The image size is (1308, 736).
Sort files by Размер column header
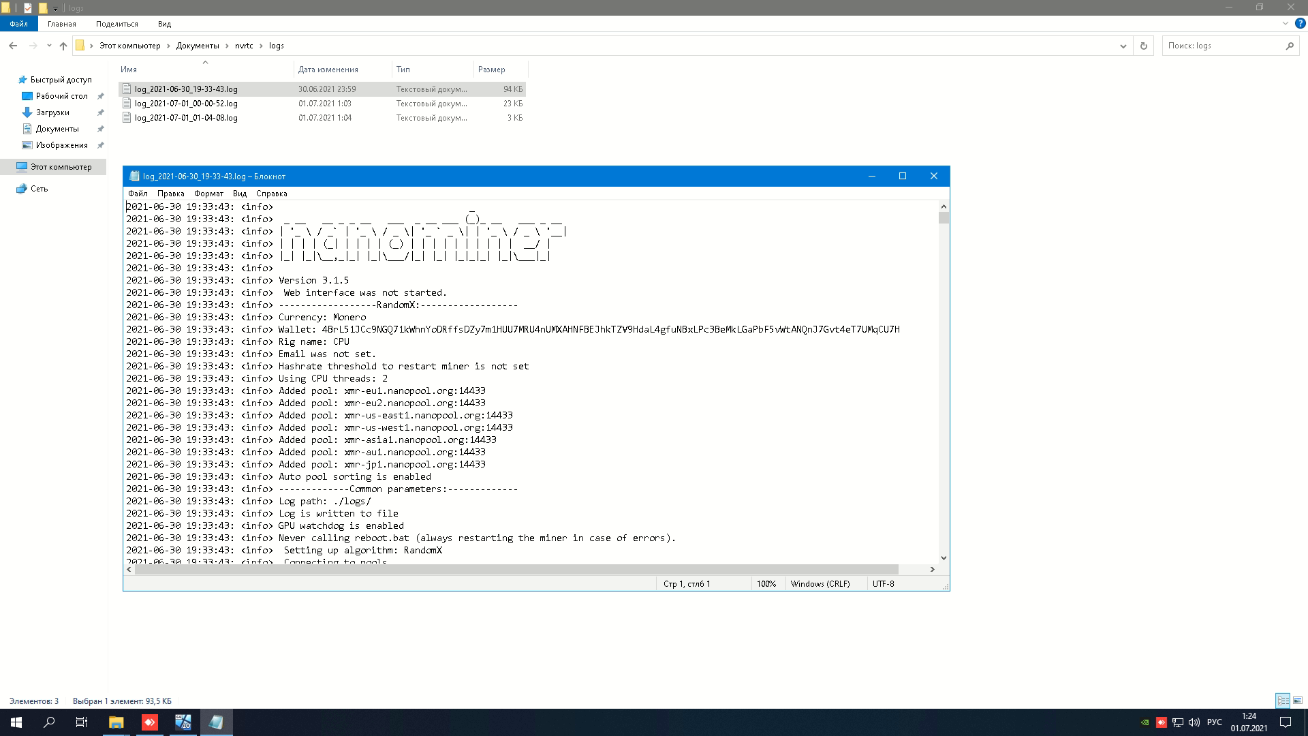point(501,70)
